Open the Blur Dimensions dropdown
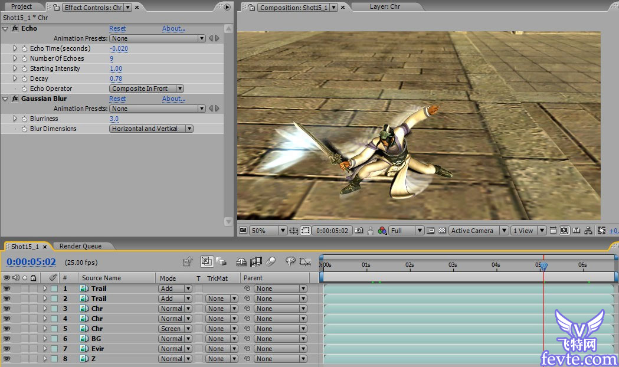The image size is (619, 367). click(x=152, y=129)
